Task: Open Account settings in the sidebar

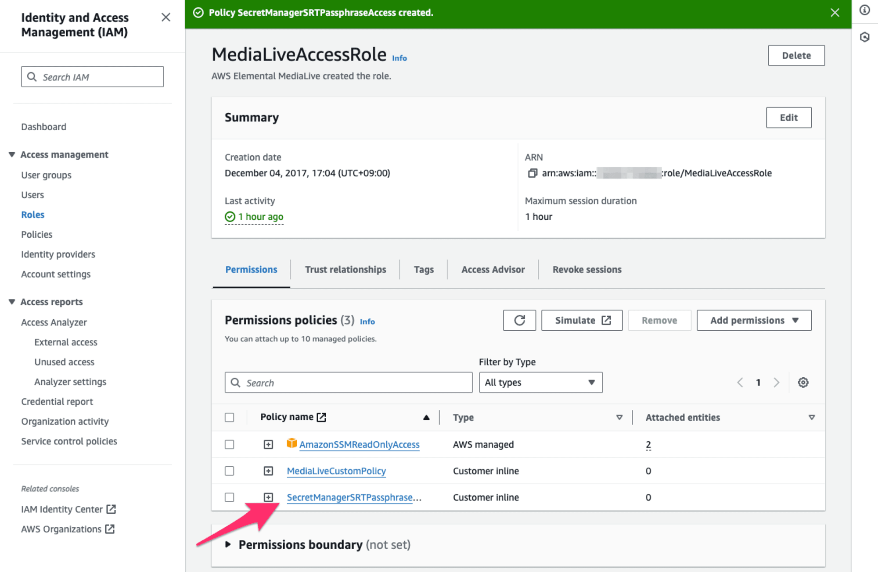Action: click(x=56, y=274)
